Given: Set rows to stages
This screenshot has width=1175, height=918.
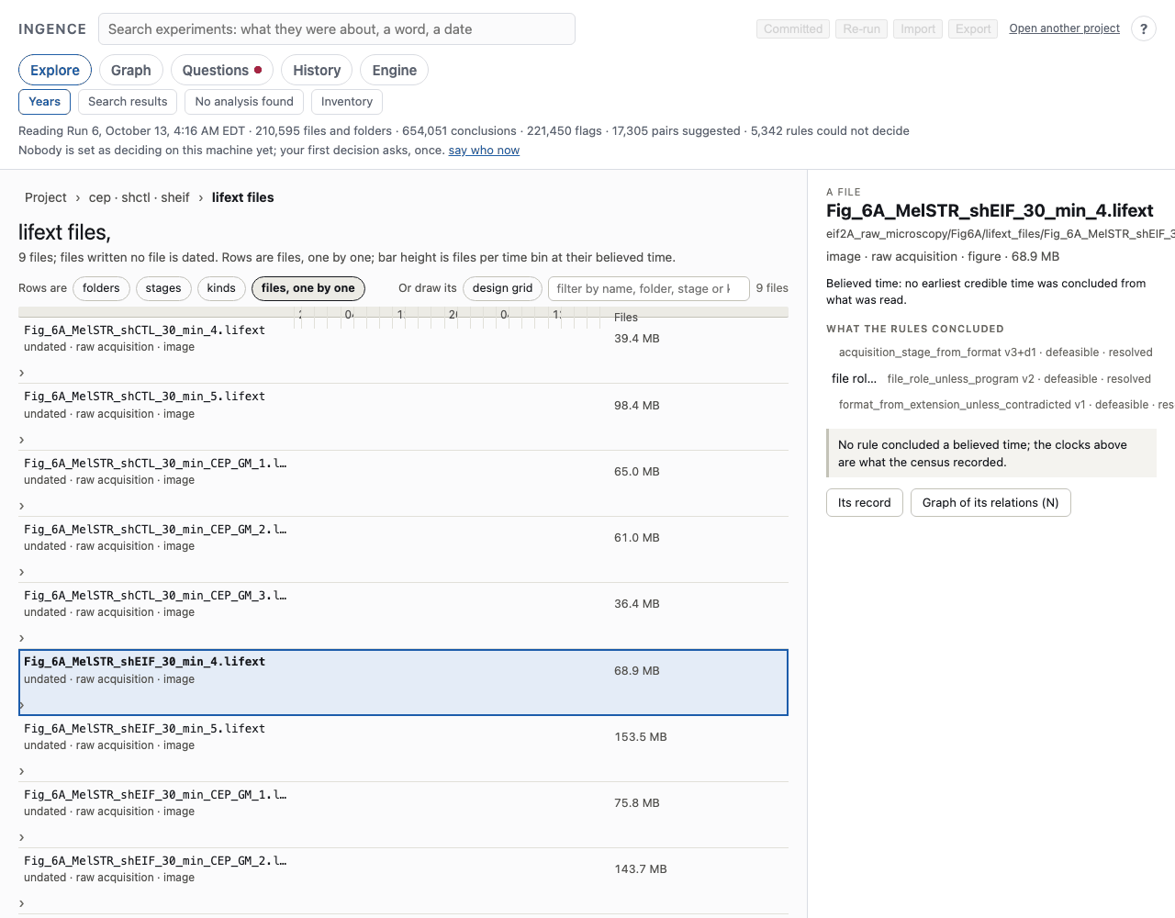Looking at the screenshot, I should point(163,288).
